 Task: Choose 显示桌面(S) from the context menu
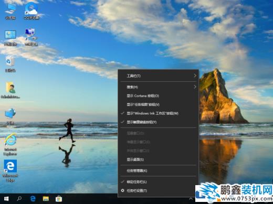pyautogui.click(x=158, y=159)
